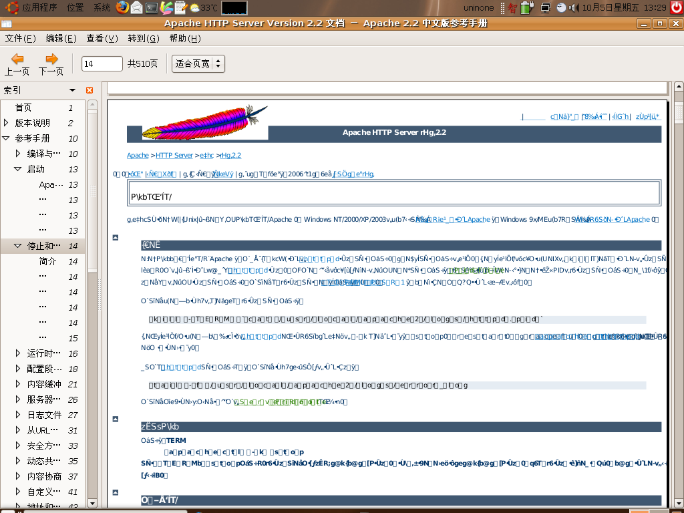The image size is (684, 513).
Task: Open the 文件(F) menu
Action: (20, 38)
